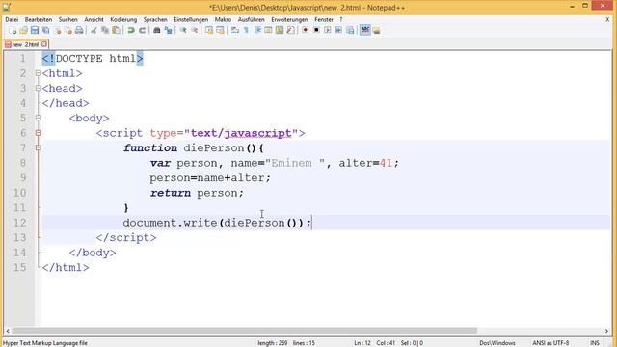Click the Save recorded macro icon
This screenshot has height=347, width=617.
[350, 30]
